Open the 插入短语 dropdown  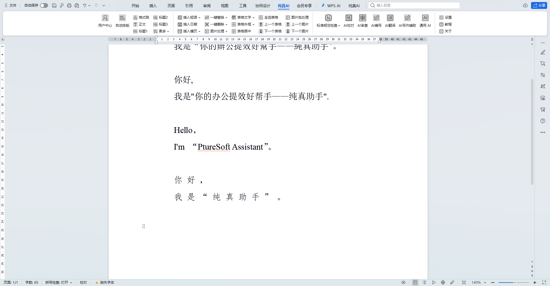(189, 18)
